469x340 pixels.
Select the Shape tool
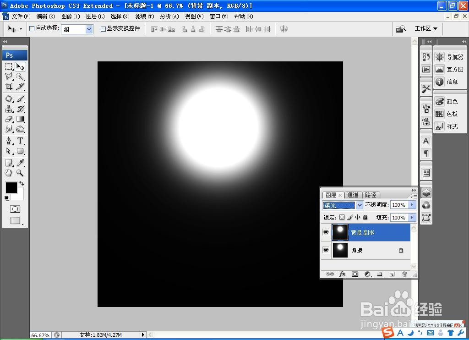(20, 151)
